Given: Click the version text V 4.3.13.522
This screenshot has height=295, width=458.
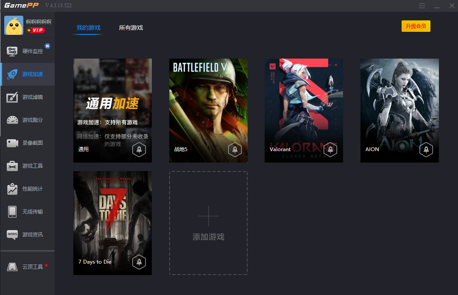Looking at the screenshot, I should pos(59,6).
